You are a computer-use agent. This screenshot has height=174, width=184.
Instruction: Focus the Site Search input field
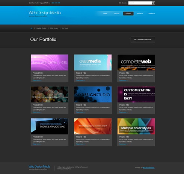(140, 3)
